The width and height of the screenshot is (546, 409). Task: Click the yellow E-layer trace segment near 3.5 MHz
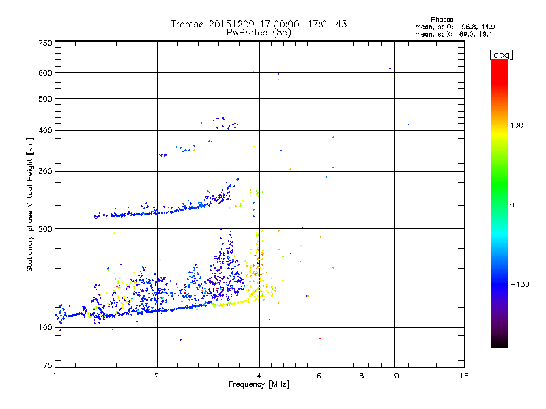click(x=231, y=303)
